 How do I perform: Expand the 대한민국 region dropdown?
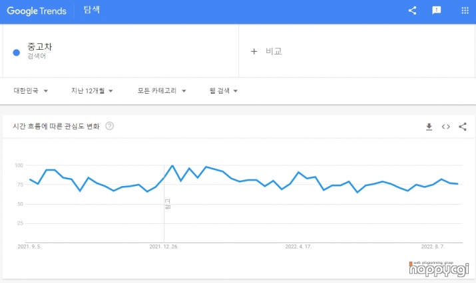tap(31, 91)
